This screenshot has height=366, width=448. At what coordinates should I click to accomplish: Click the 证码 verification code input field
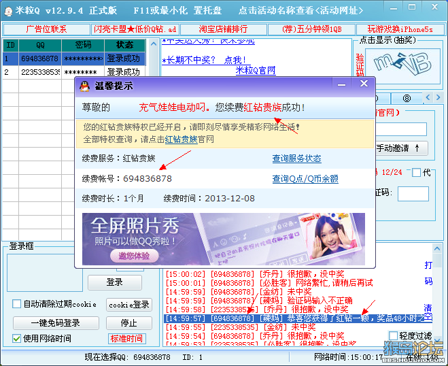(413, 194)
